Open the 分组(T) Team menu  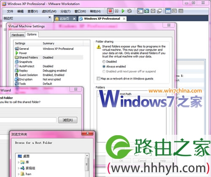[x=65, y=11]
